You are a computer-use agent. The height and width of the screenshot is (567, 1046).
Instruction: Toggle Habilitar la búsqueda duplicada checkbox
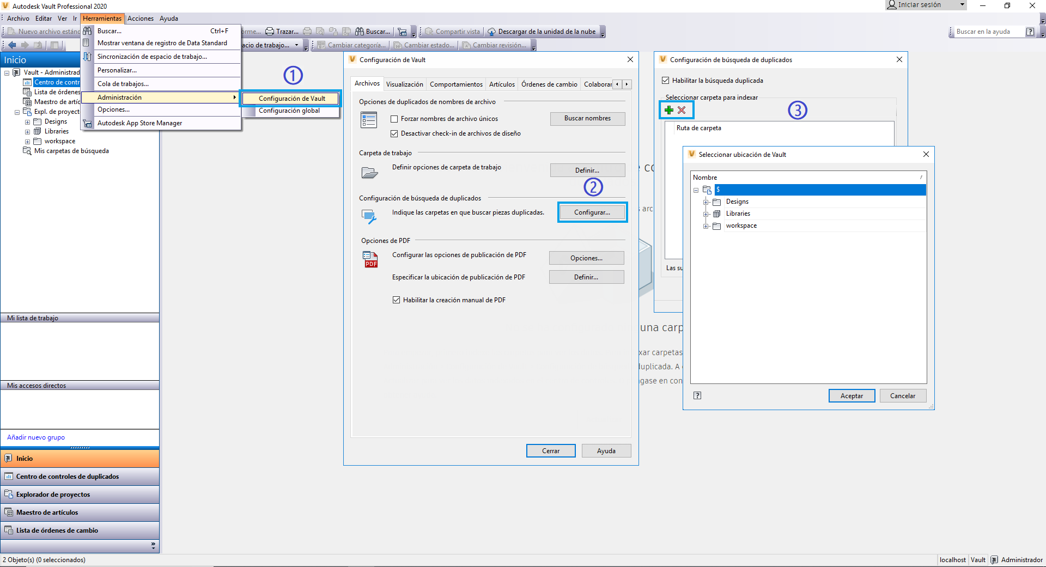point(665,81)
